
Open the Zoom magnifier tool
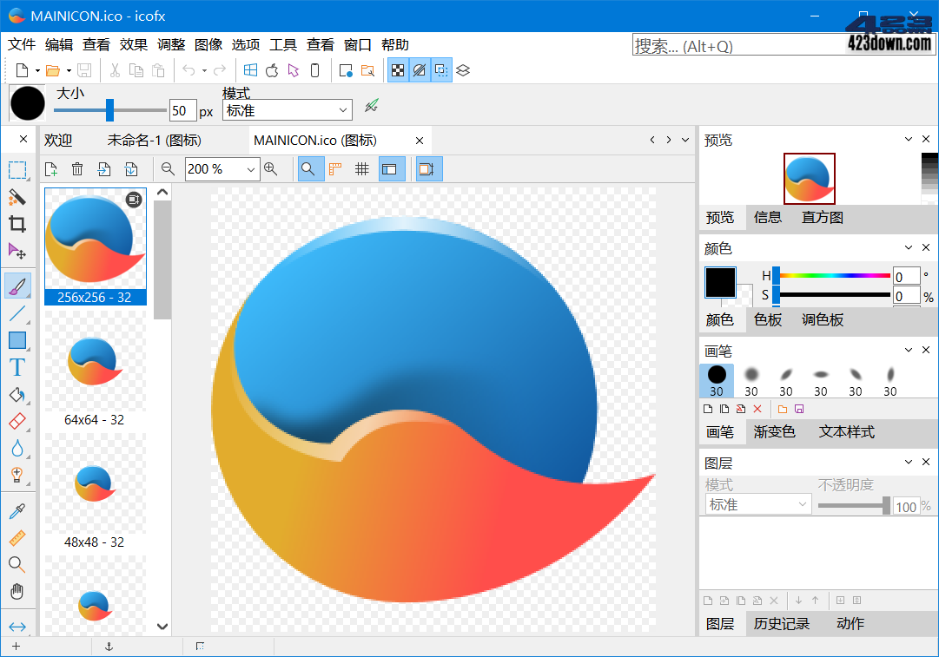[17, 564]
